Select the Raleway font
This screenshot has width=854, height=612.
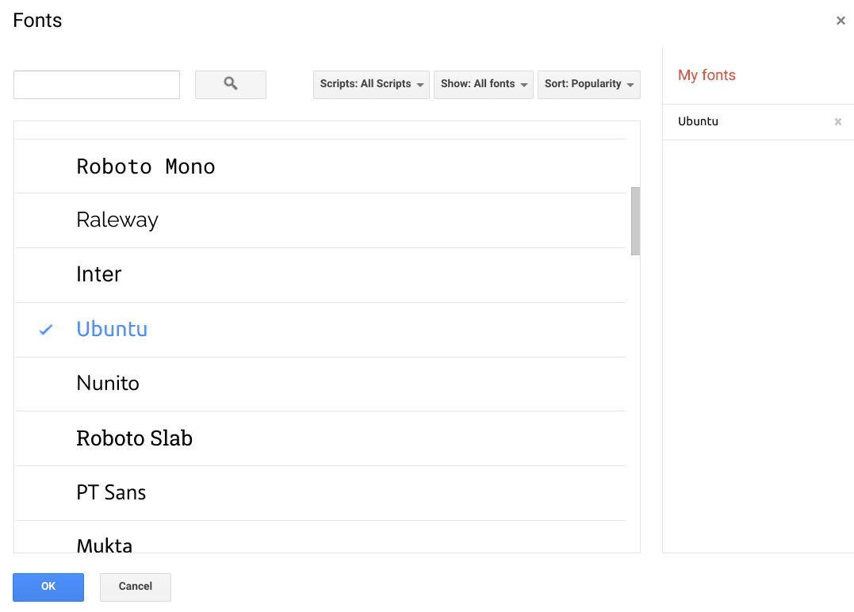click(x=320, y=220)
